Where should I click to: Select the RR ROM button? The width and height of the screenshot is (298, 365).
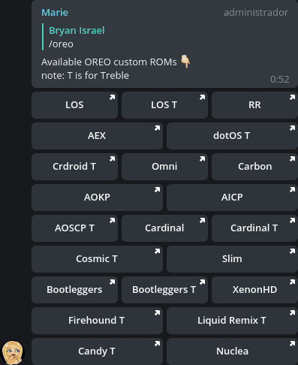[254, 105]
